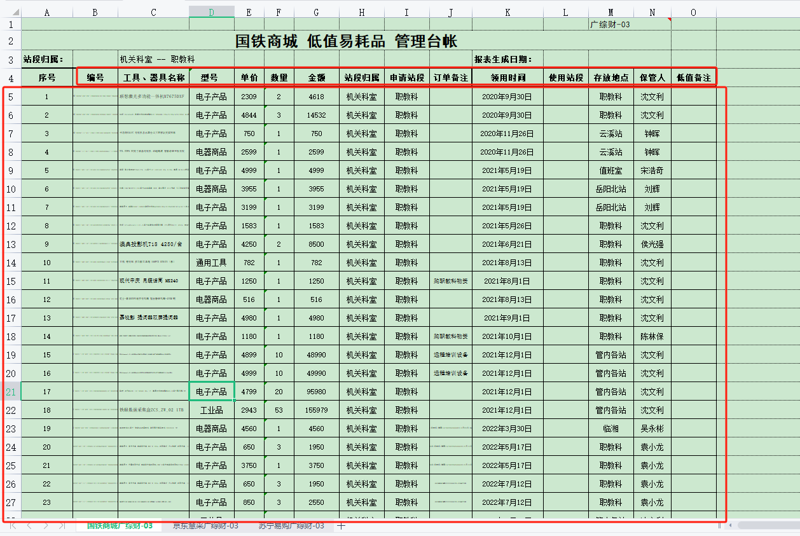This screenshot has width=800, height=536.
Task: Click the cell 广综财-03 in row 1
Action: pyautogui.click(x=611, y=24)
